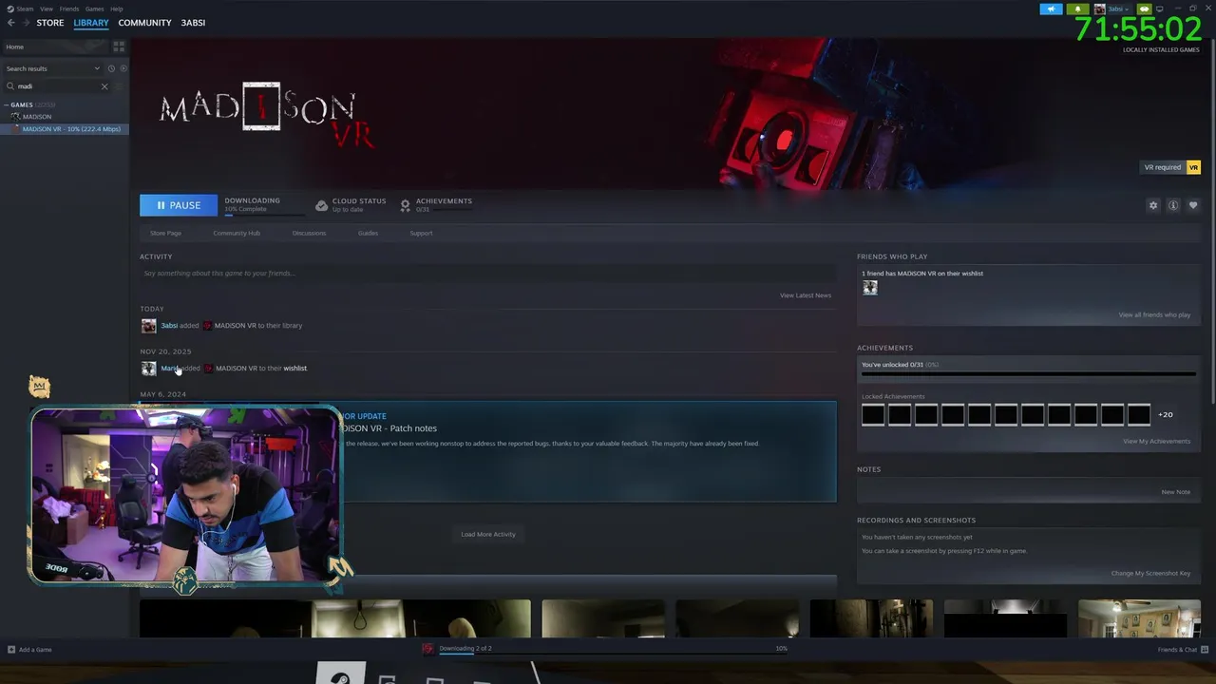This screenshot has height=684, width=1216.
Task: Open the Support link
Action: click(421, 233)
